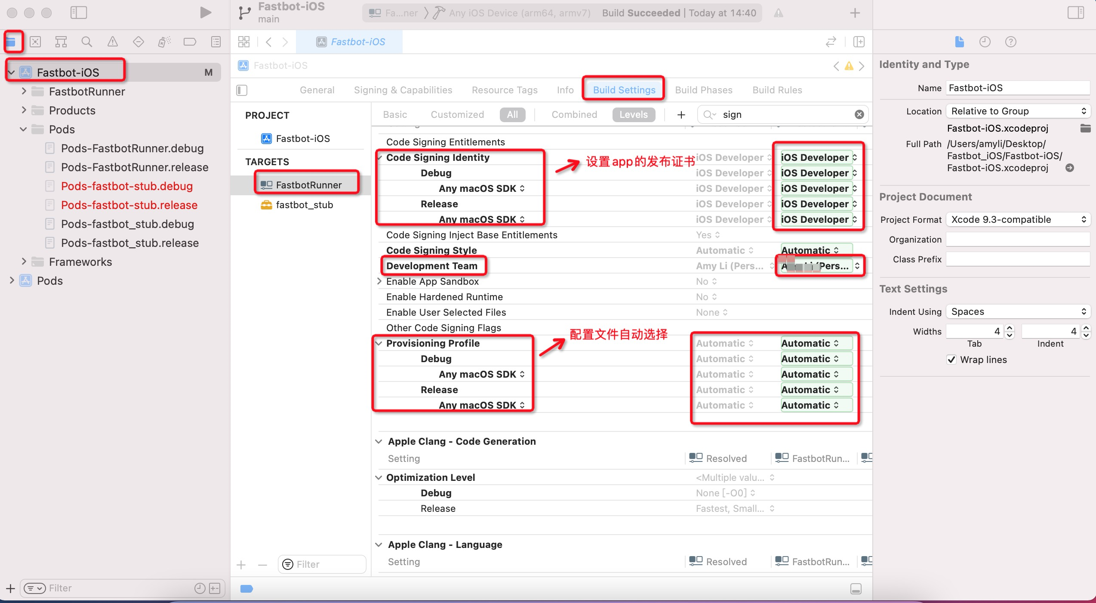Open the Issue navigator warning icon

click(x=112, y=42)
